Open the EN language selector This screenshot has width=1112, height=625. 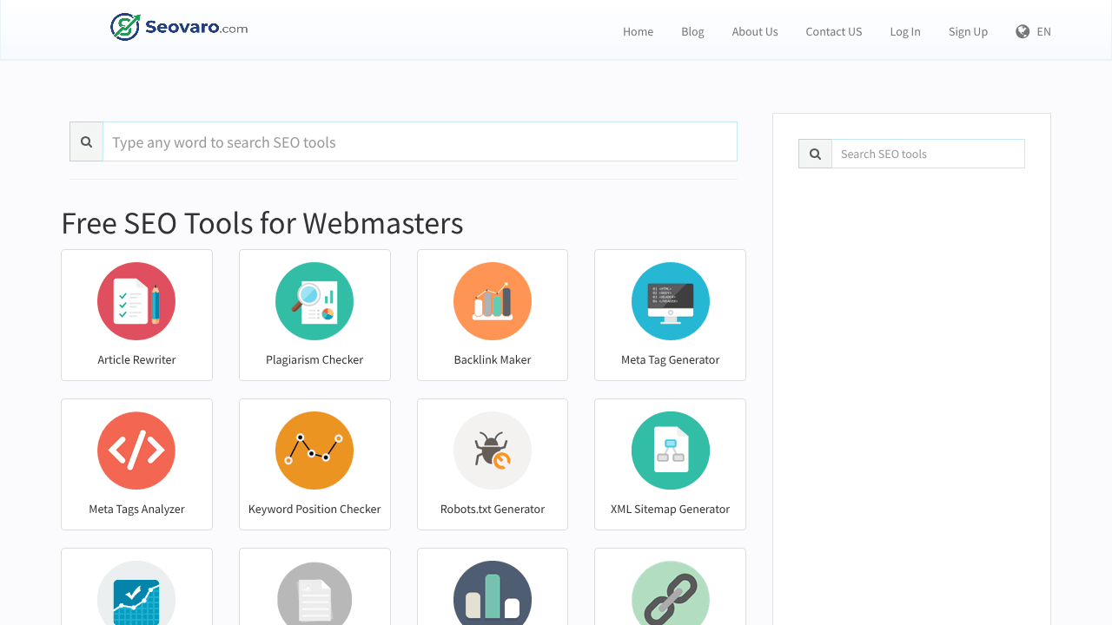click(x=1033, y=31)
